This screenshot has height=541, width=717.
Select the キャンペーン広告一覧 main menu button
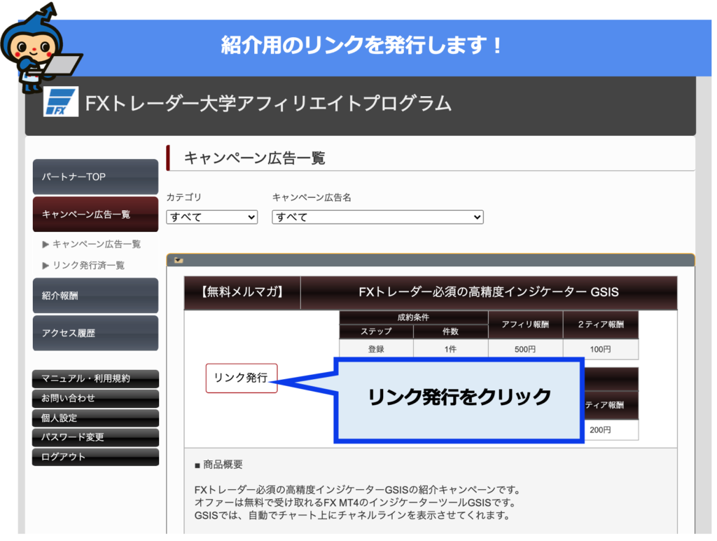pos(95,214)
